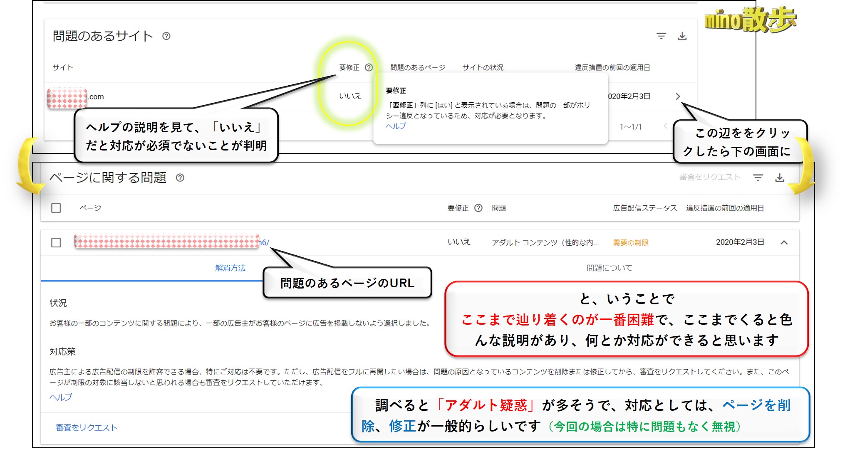Go to previous page of site list
This screenshot has height=449, width=845.
tap(665, 126)
